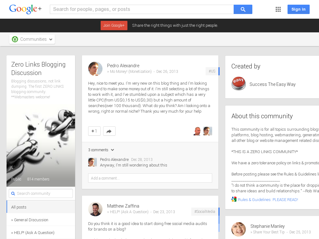This screenshot has height=239, width=319.
Task: Click the share arrow on Pedro's post
Action: 109,131
